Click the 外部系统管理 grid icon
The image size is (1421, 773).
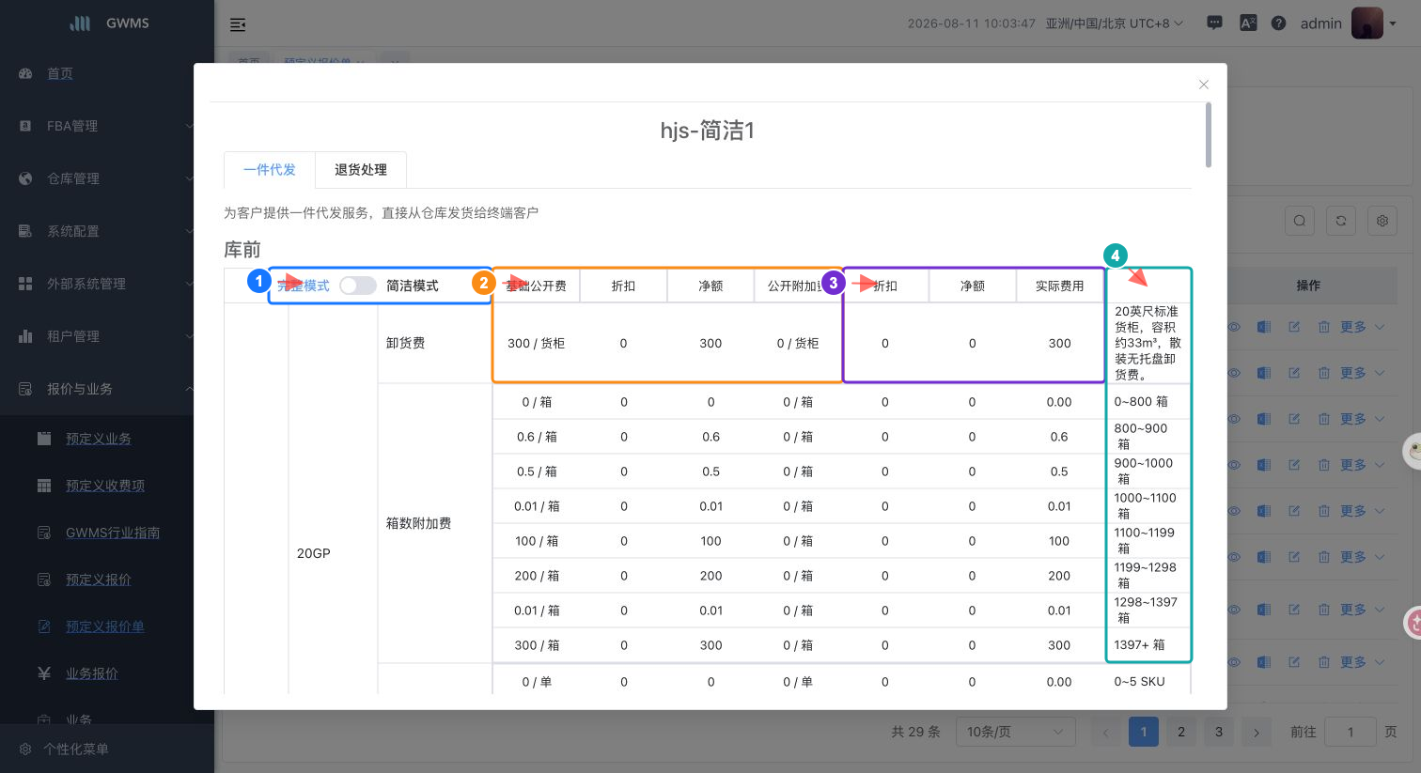click(25, 284)
